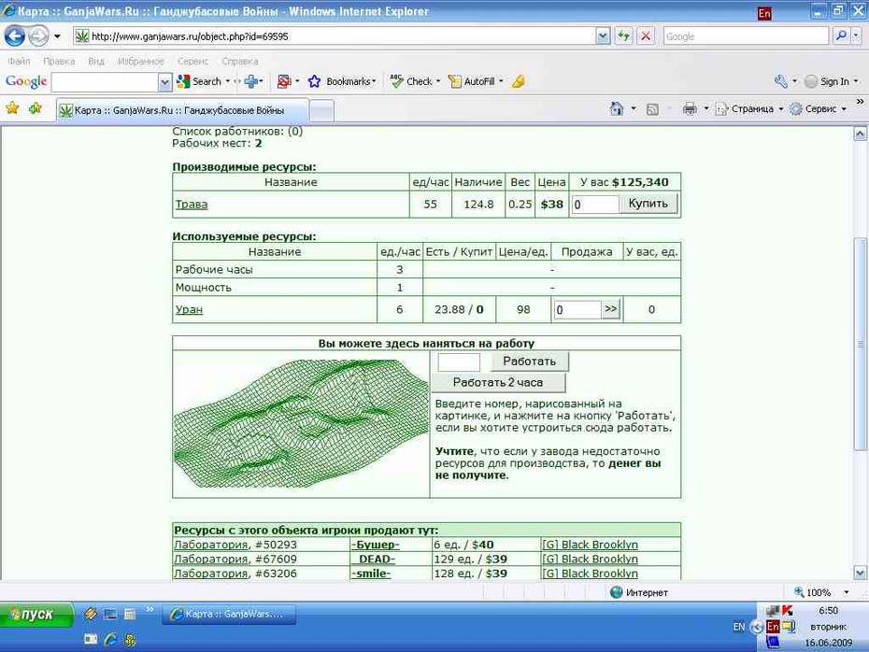Click the red Stop loading icon
Viewport: 869px width, 652px height.
point(646,36)
